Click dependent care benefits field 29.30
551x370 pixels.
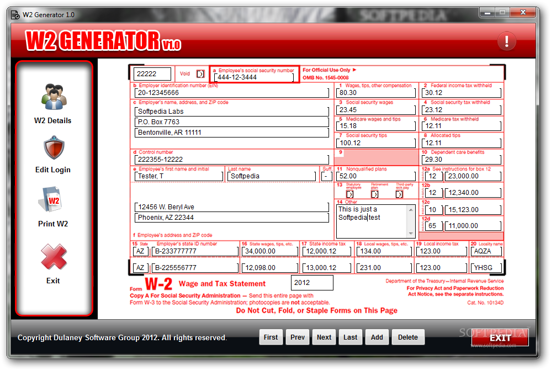pos(462,160)
